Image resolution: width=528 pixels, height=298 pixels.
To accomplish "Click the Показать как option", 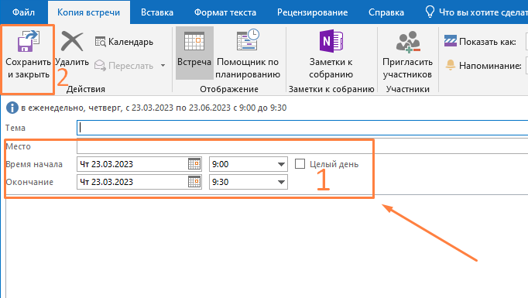I will [x=480, y=42].
